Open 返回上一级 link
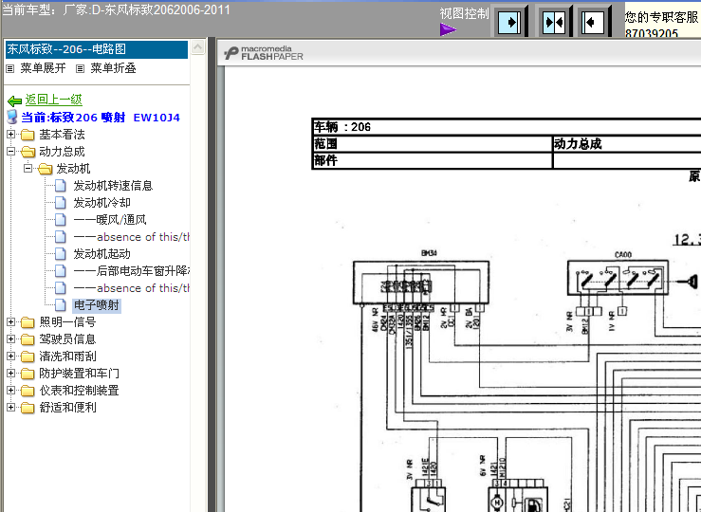Screen dimensions: 701x512 click(54, 100)
